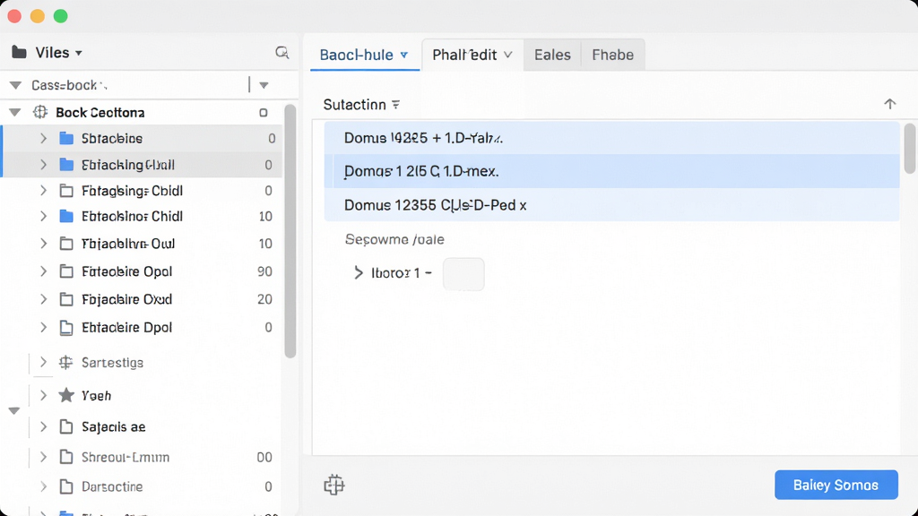918x516 pixels.
Task: Switch to the Baocl-hule tab
Action: pyautogui.click(x=364, y=55)
